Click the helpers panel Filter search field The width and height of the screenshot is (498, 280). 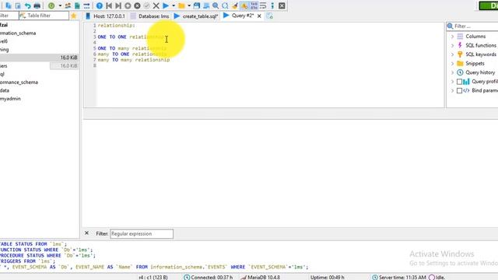[x=472, y=26]
